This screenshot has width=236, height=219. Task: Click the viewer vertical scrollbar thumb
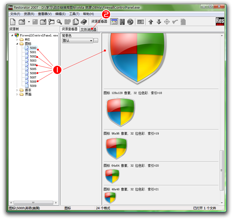pyautogui.click(x=222, y=170)
